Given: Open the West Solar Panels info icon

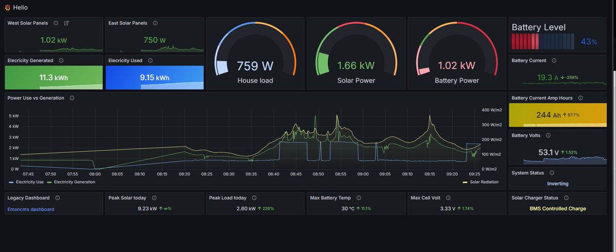Looking at the screenshot, I should pyautogui.click(x=55, y=23).
